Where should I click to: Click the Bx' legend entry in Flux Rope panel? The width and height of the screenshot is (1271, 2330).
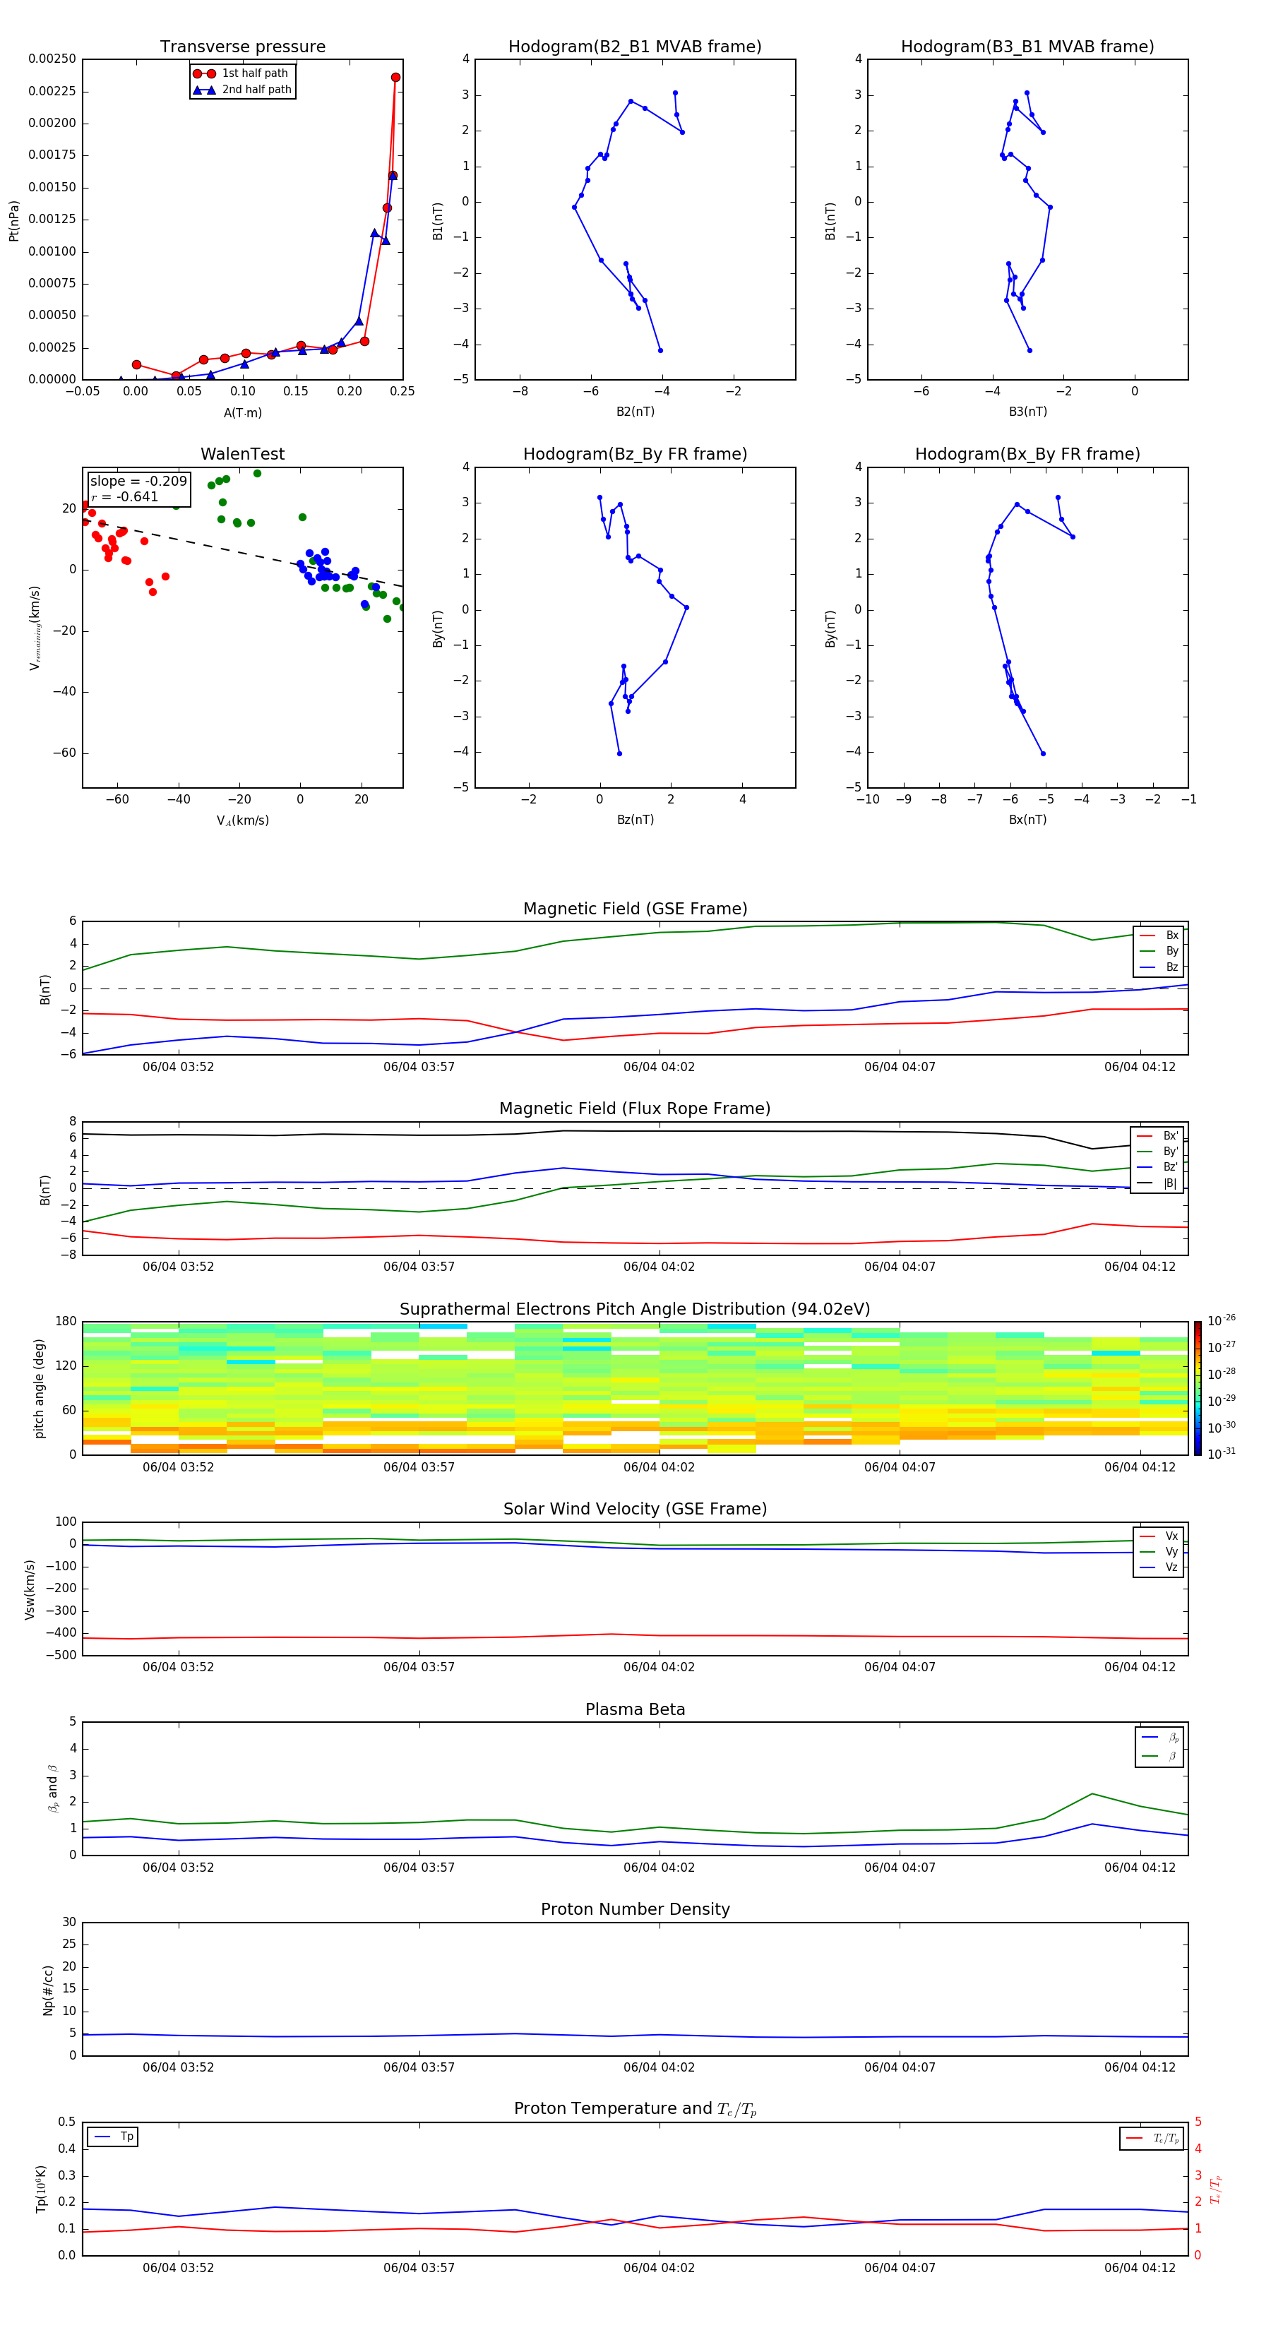[1157, 1136]
